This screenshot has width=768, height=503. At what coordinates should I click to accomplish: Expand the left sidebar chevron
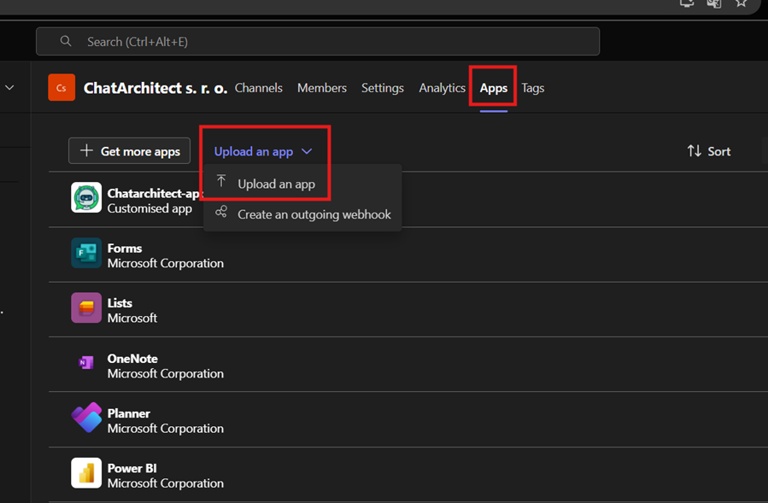click(x=10, y=87)
